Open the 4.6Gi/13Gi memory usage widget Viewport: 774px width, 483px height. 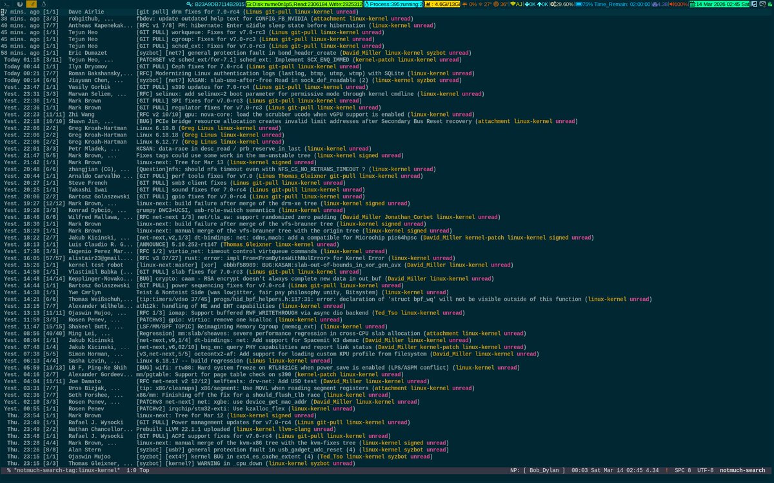tap(442, 5)
